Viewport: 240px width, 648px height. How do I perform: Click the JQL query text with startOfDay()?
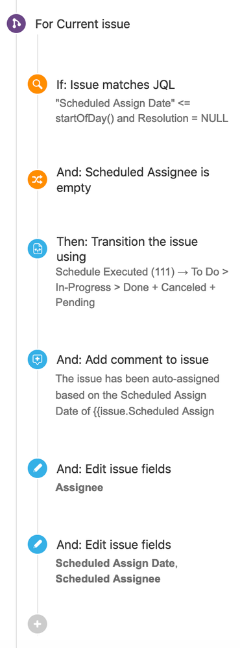141,110
